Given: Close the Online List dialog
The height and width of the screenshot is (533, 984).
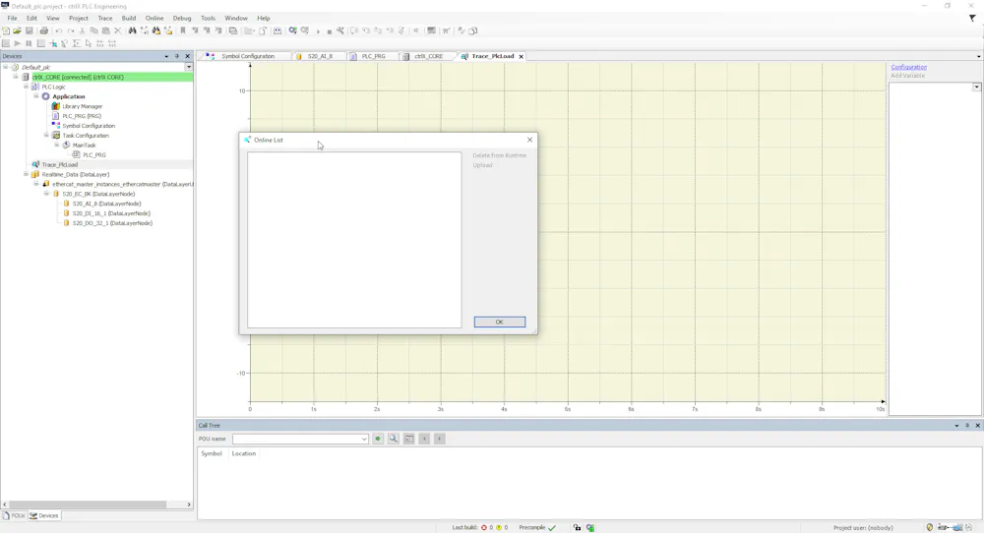Looking at the screenshot, I should click(x=529, y=140).
